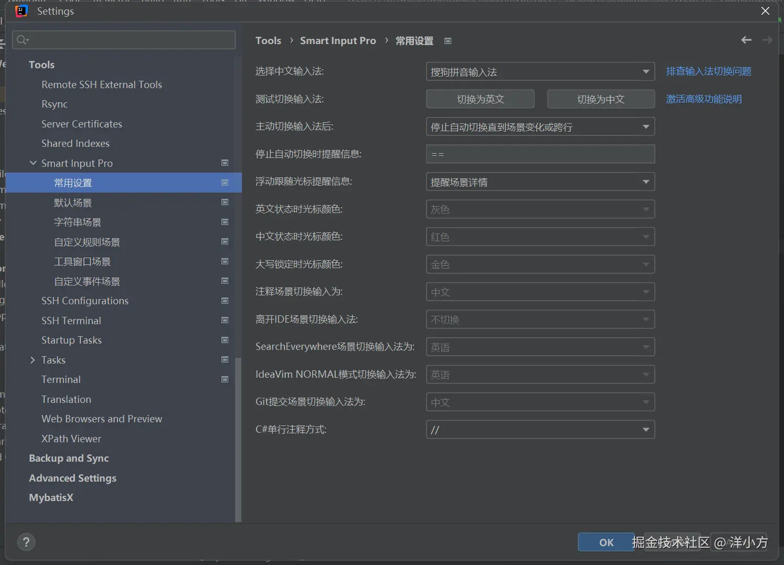
Task: Close the Settings dialog
Action: click(765, 11)
